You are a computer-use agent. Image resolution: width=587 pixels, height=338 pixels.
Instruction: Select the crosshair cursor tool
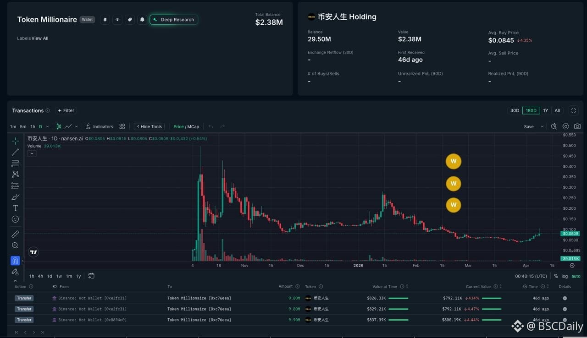click(15, 141)
